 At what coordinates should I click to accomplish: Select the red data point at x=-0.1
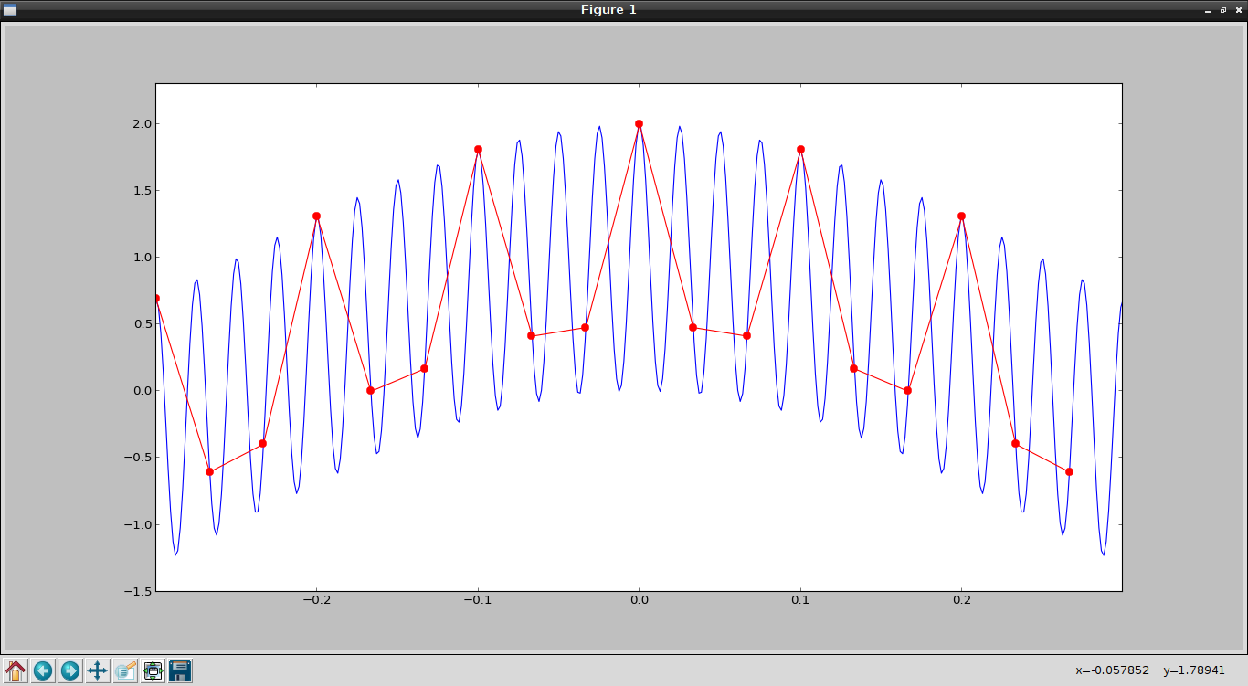[478, 149]
